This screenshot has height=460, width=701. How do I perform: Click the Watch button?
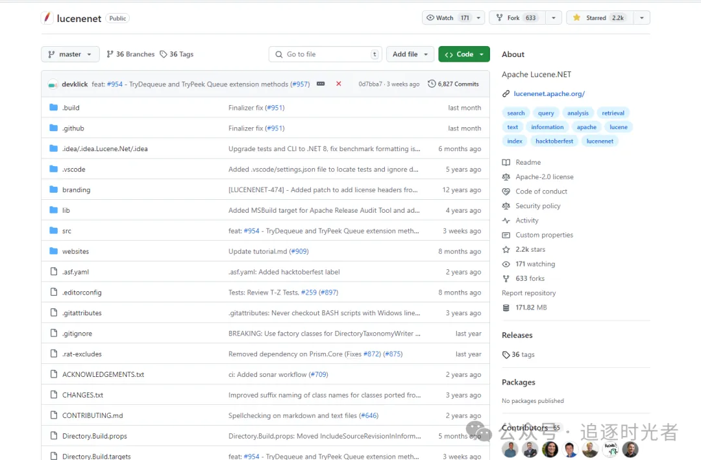coord(447,18)
